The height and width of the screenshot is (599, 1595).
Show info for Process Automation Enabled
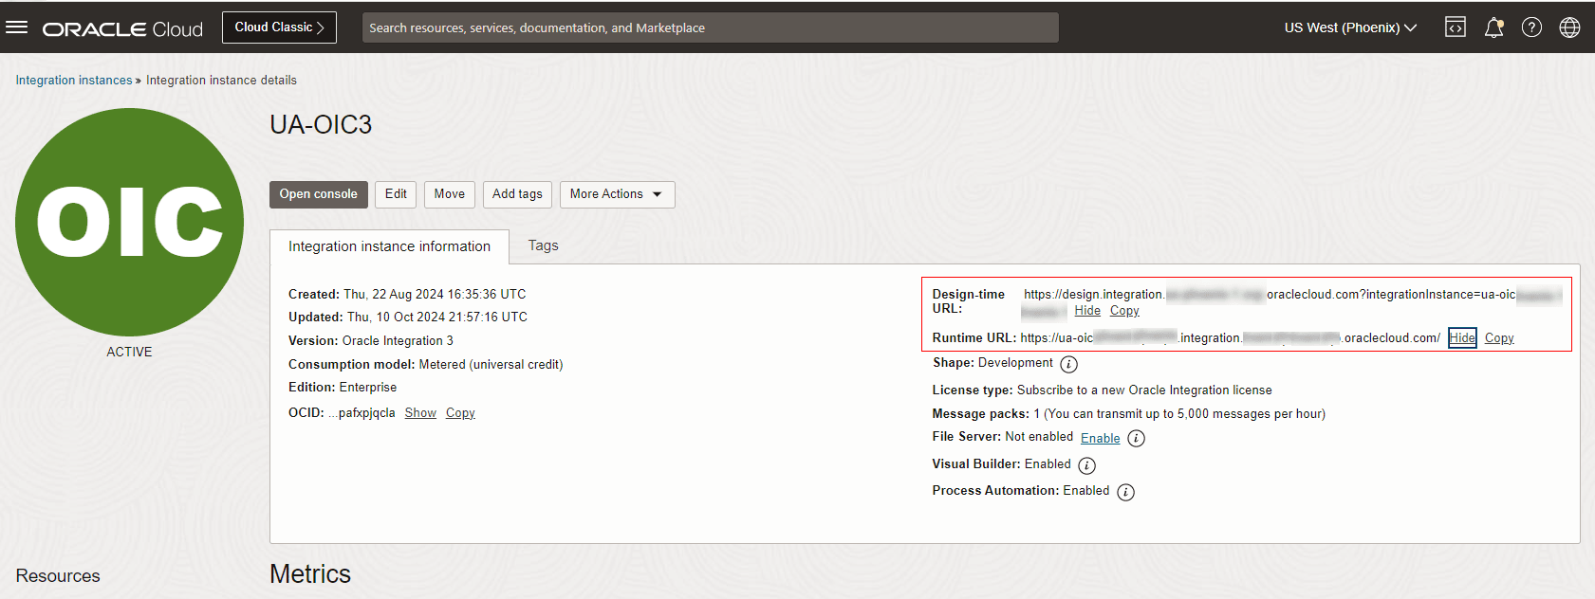1125,492
